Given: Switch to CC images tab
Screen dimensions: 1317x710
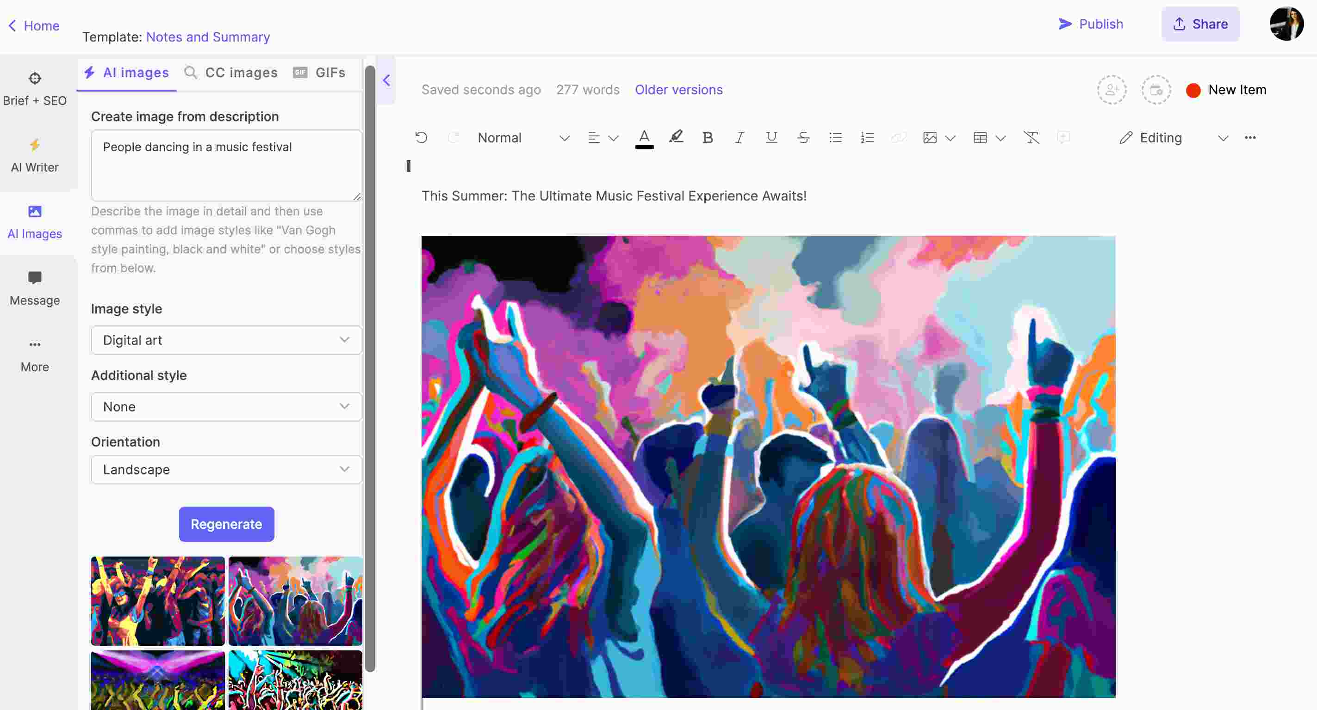Looking at the screenshot, I should pos(231,73).
